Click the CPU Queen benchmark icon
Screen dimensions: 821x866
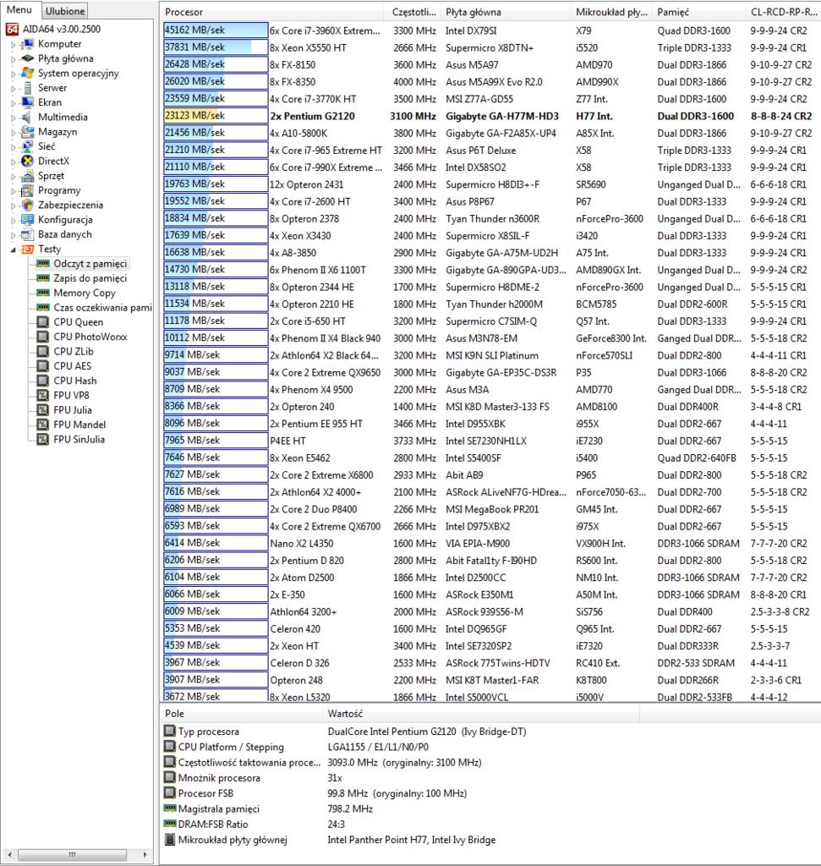click(43, 322)
